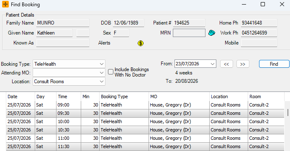Click the MO column header
The image size is (290, 151).
(179, 97)
